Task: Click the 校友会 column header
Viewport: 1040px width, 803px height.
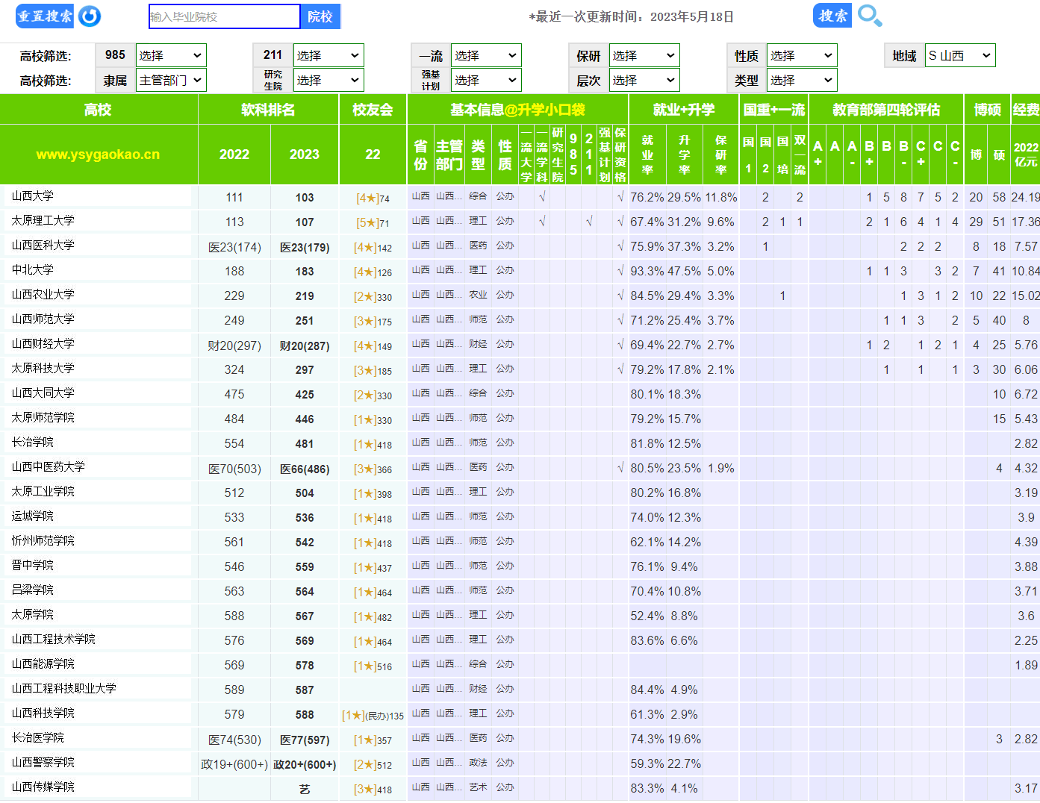Action: click(373, 110)
